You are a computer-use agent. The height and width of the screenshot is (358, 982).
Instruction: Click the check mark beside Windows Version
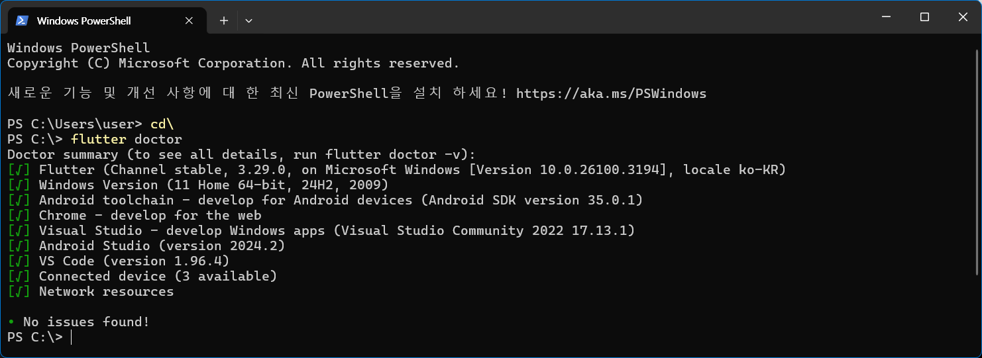19,185
